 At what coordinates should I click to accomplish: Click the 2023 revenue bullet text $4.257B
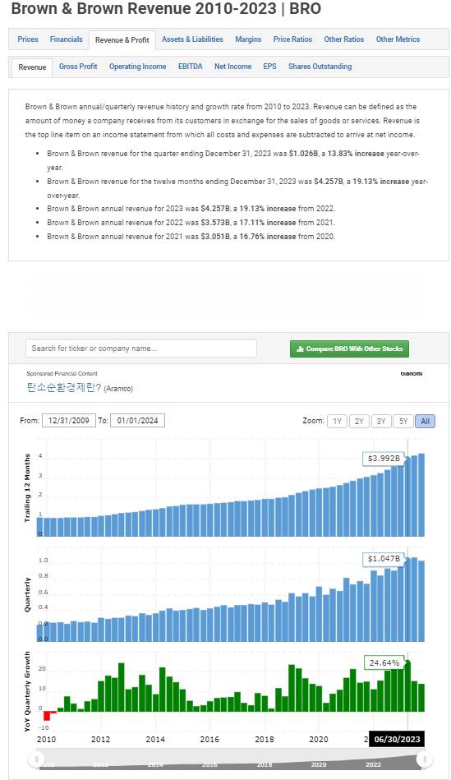(x=215, y=209)
